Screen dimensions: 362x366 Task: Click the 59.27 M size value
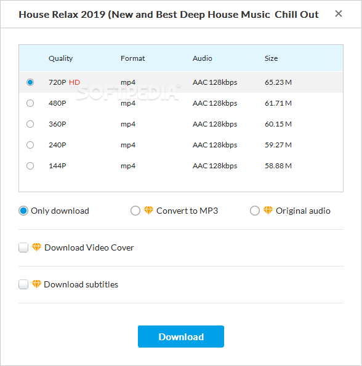[278, 145]
